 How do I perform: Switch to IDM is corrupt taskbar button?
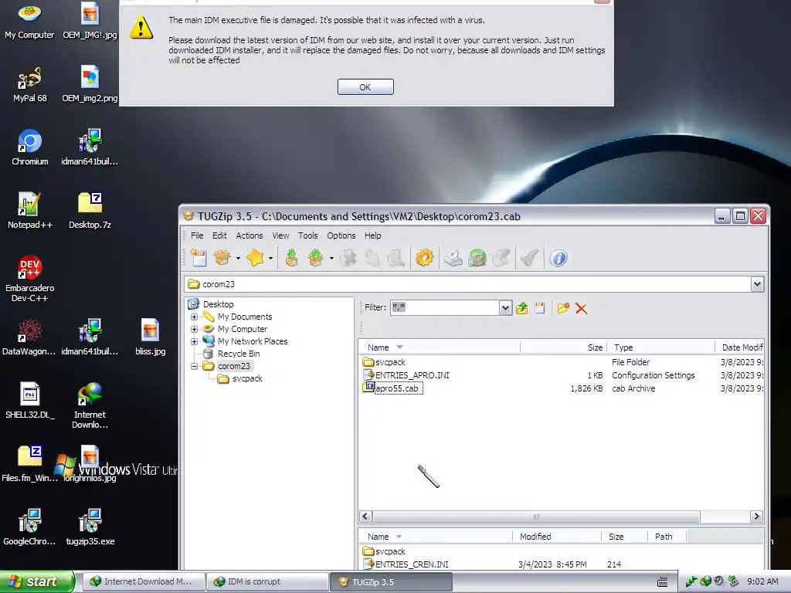click(x=267, y=582)
